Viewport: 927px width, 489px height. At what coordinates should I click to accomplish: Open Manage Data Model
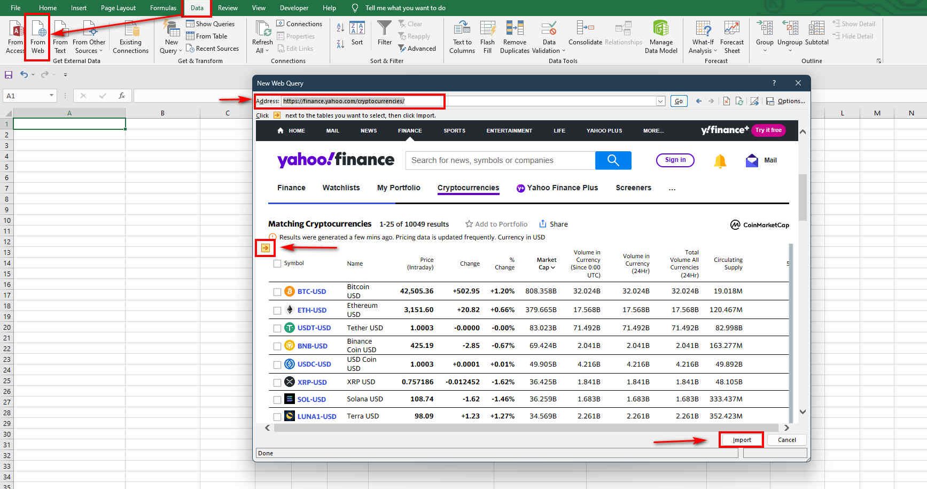point(661,36)
